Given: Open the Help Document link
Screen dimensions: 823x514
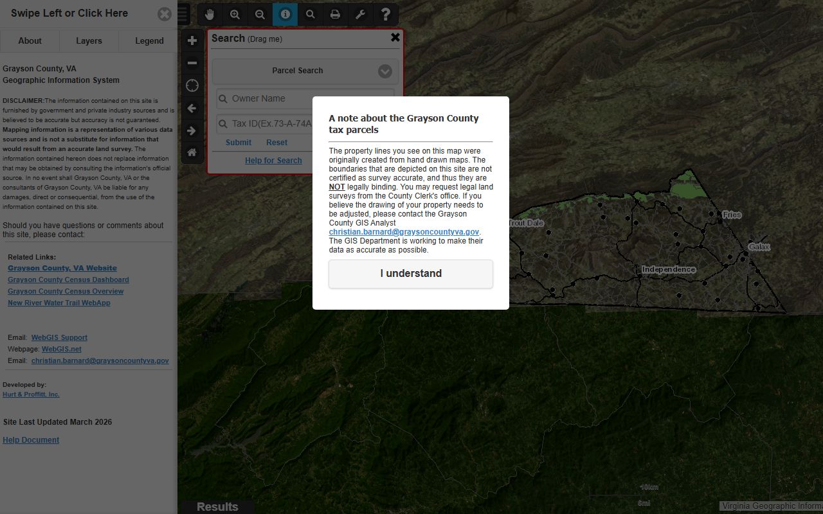Looking at the screenshot, I should point(31,440).
